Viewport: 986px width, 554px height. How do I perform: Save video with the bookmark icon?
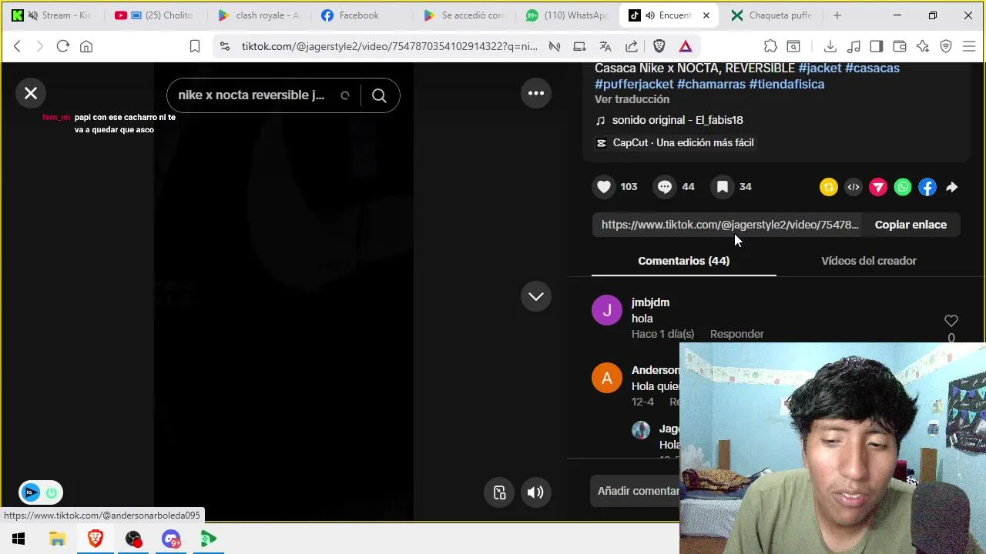(723, 187)
